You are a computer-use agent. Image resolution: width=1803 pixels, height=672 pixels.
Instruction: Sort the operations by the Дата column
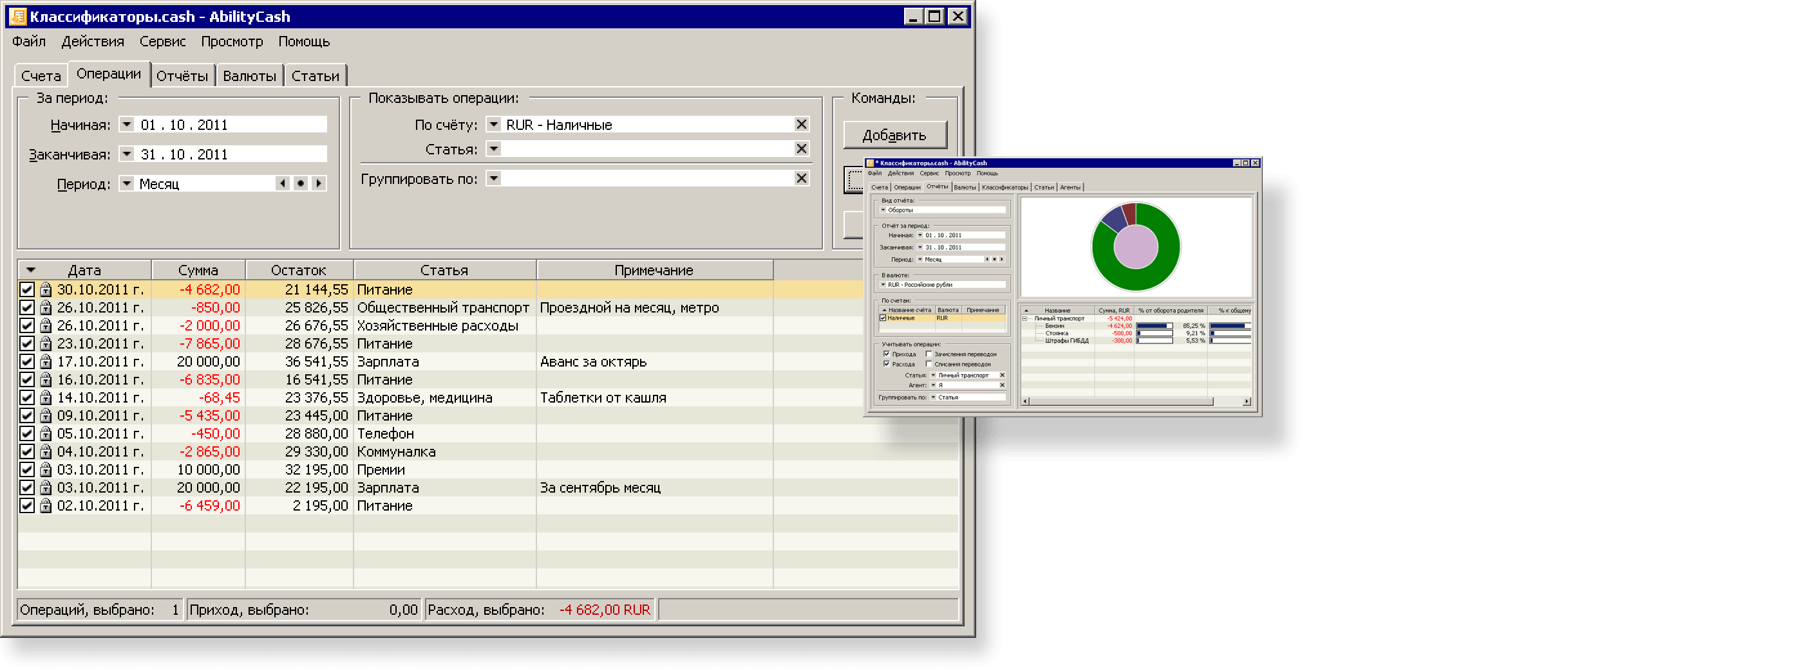pyautogui.click(x=84, y=270)
